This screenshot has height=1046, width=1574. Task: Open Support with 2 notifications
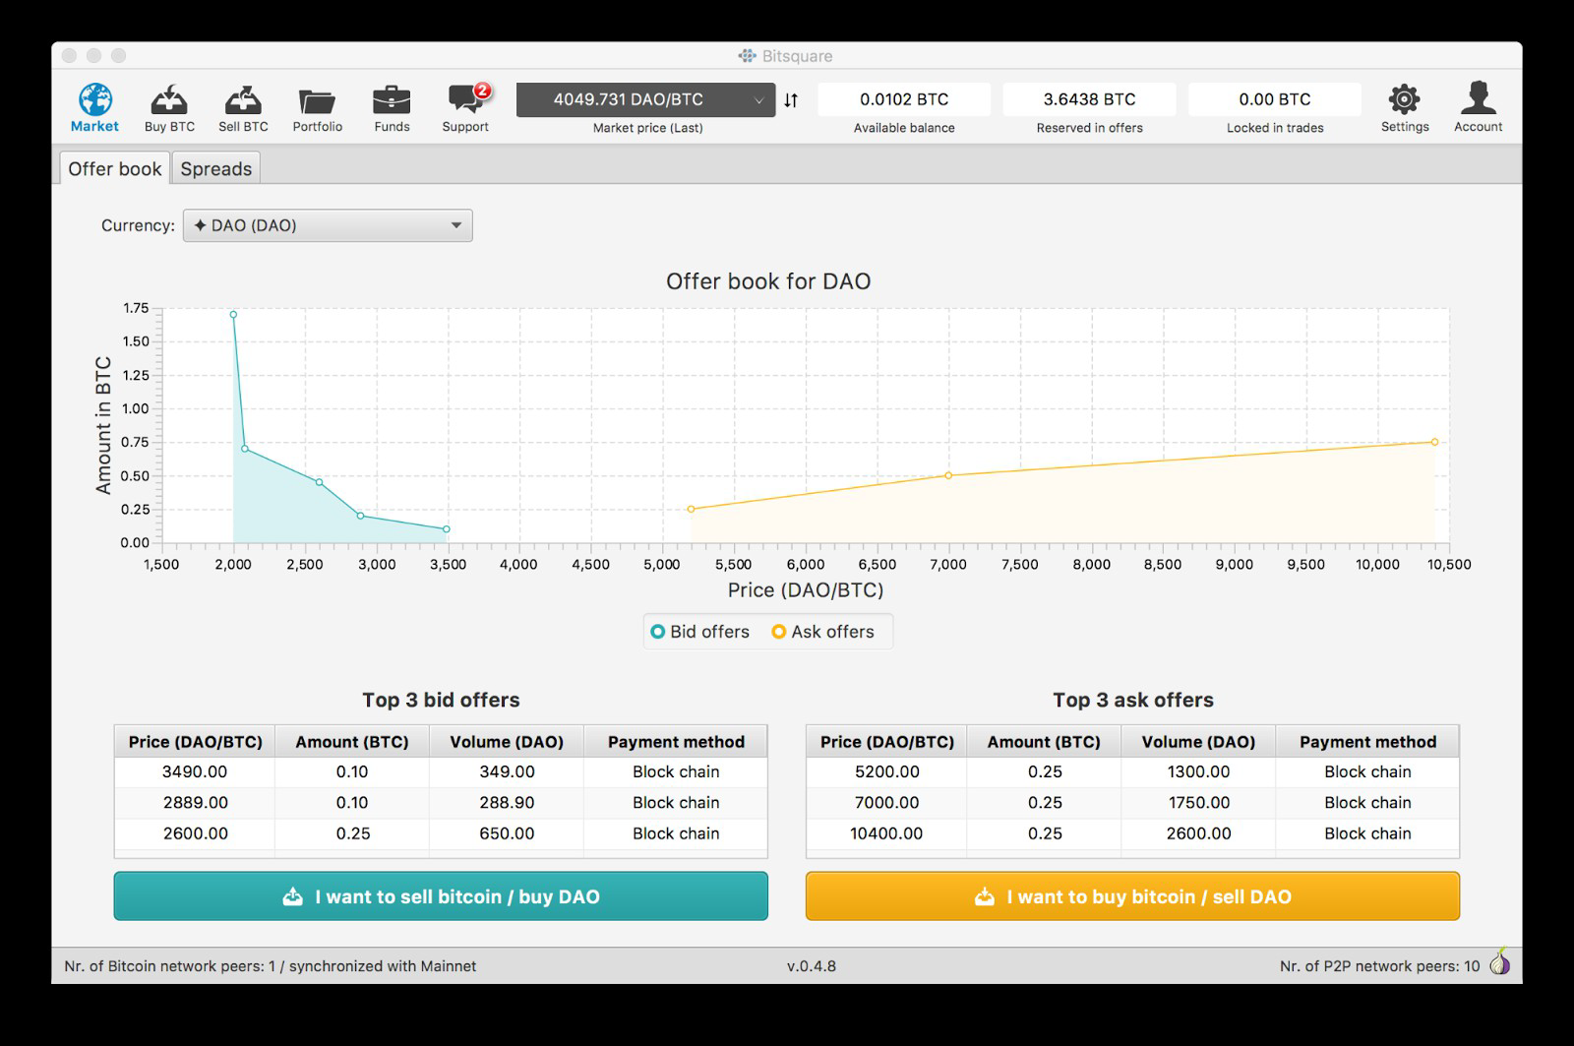click(465, 100)
